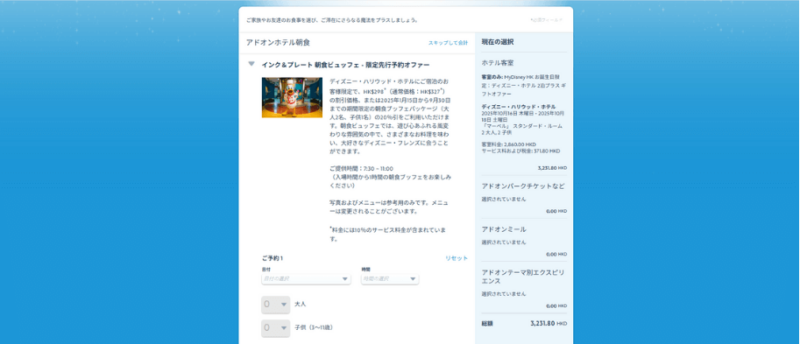The height and width of the screenshot is (344, 800).
Task: Click the arrow icon on 大人 count selector
Action: (284, 305)
